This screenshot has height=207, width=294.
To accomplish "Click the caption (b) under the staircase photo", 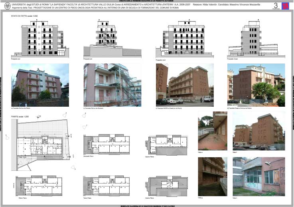I will pos(93,108).
